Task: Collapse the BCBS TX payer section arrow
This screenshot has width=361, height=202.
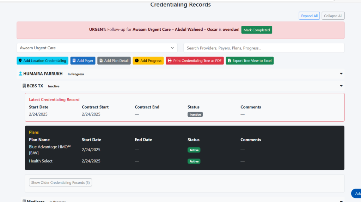Action: (341, 86)
